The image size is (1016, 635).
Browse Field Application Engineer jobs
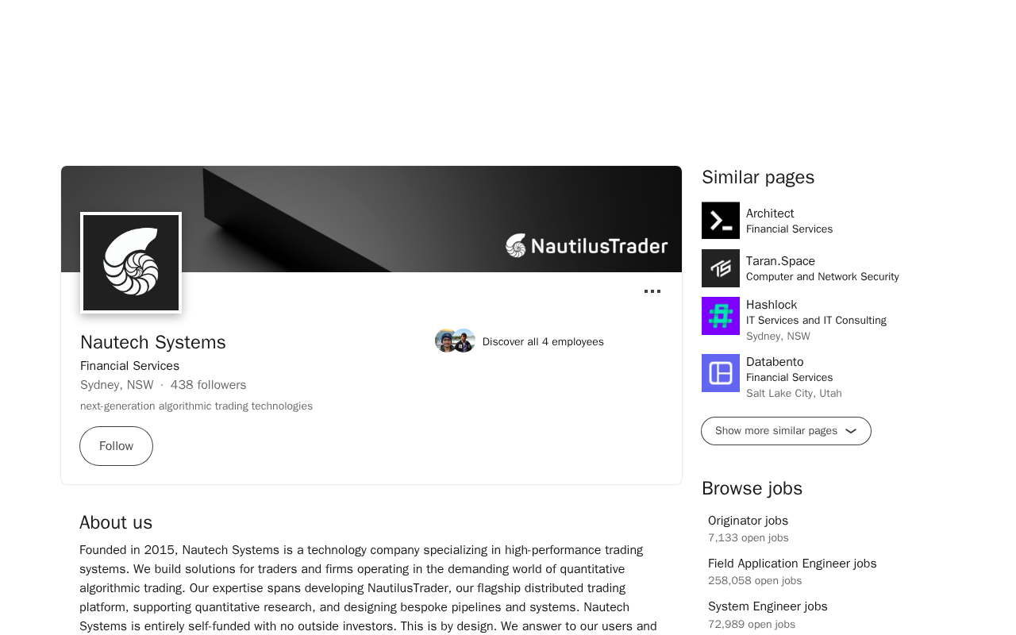[792, 564]
